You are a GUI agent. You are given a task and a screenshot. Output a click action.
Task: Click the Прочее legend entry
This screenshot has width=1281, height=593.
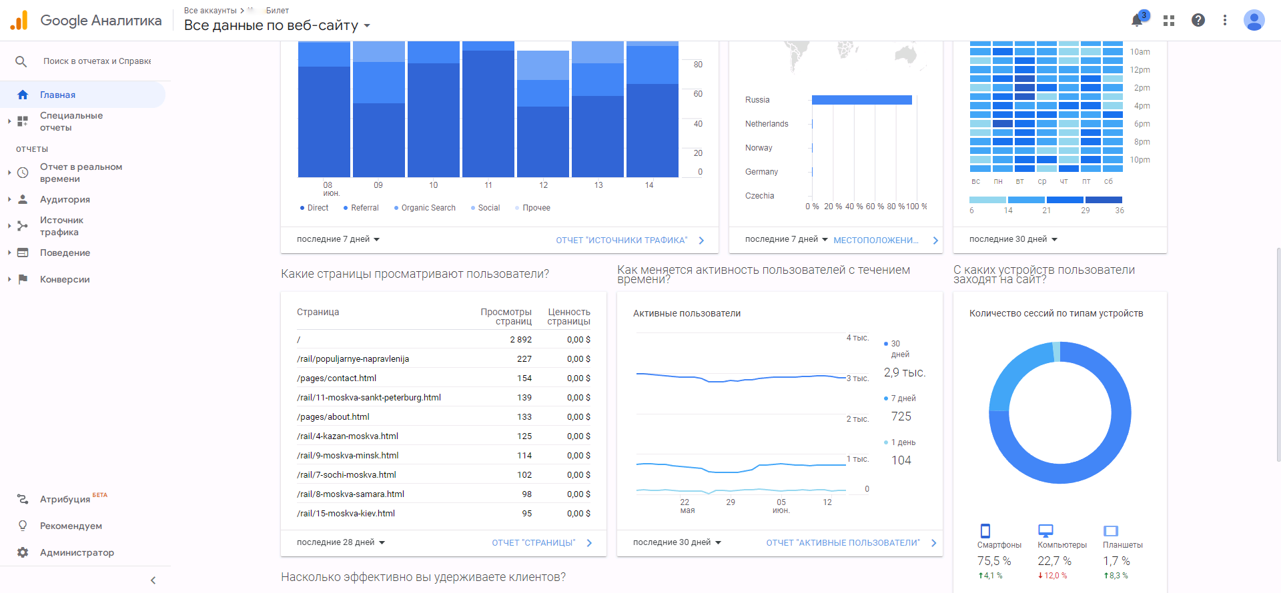[532, 208]
